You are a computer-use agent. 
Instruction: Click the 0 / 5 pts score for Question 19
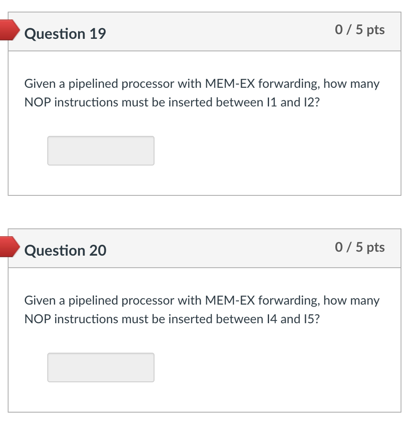[x=360, y=30]
